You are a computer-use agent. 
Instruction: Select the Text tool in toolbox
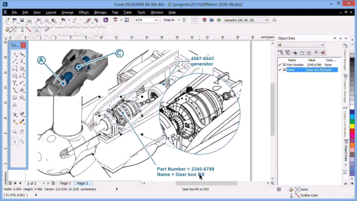click(15, 83)
